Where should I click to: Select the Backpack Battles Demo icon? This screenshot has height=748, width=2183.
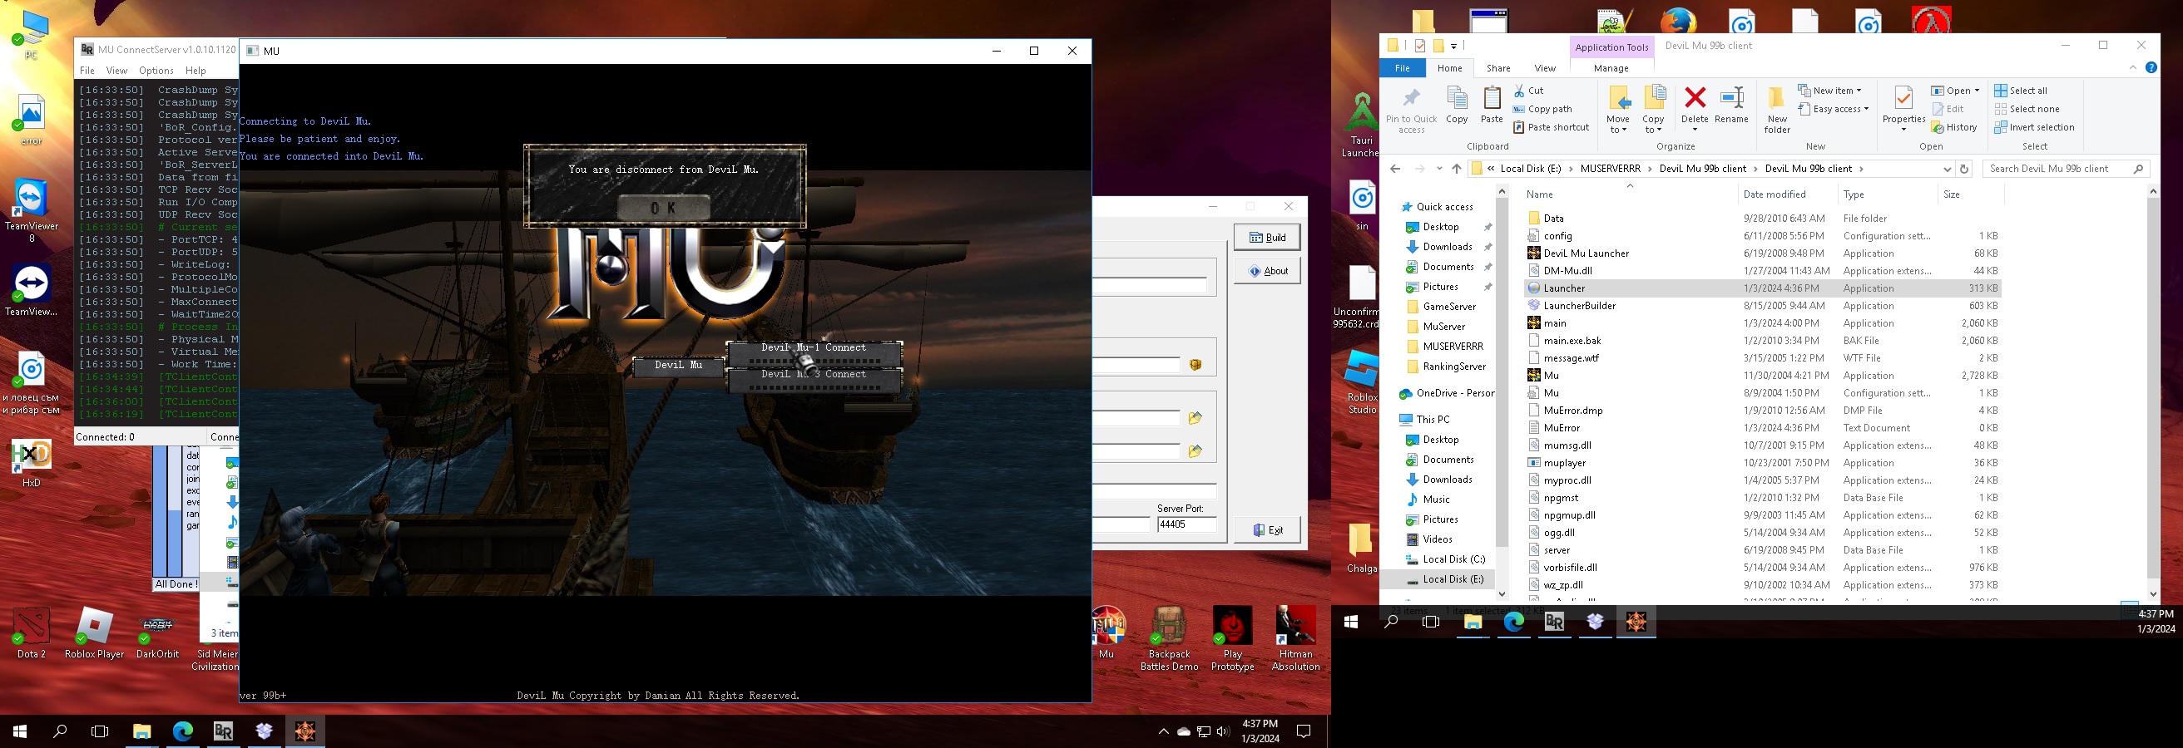[1170, 639]
